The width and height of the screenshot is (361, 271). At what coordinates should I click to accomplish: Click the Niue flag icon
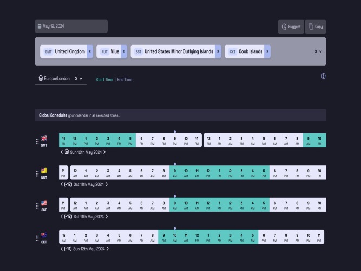(x=44, y=170)
